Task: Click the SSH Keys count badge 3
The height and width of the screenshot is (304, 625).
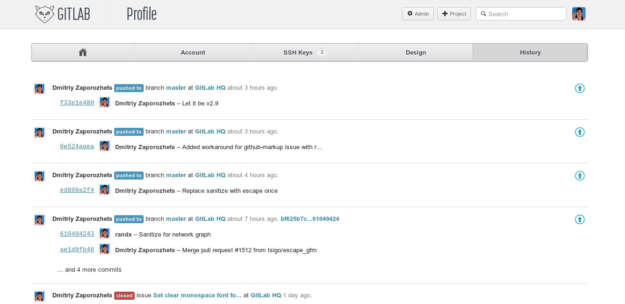Action: tap(322, 52)
